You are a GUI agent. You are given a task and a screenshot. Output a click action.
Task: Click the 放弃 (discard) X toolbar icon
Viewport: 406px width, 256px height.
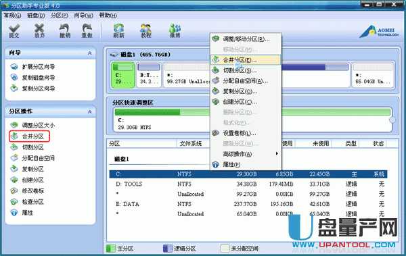click(39, 31)
